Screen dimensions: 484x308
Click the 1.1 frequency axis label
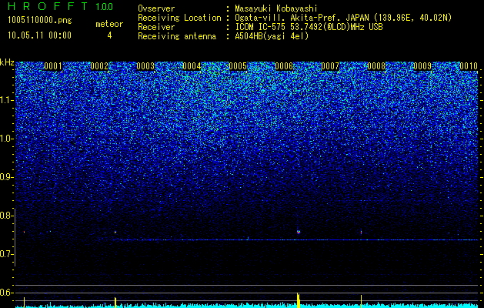click(x=6, y=100)
